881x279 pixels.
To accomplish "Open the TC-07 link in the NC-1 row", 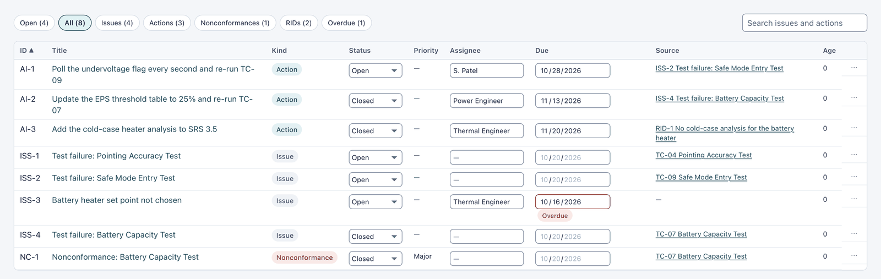I will click(x=701, y=256).
